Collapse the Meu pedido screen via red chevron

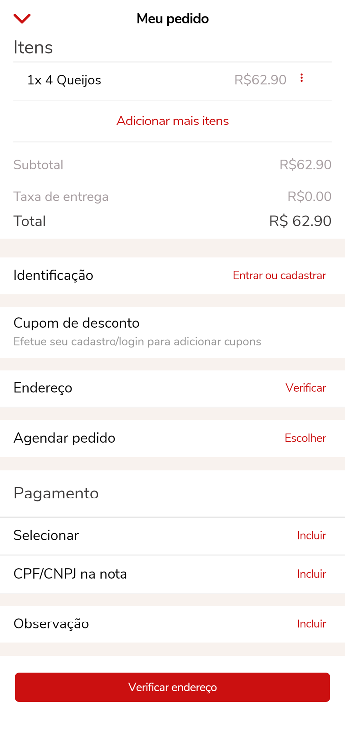[x=22, y=18]
